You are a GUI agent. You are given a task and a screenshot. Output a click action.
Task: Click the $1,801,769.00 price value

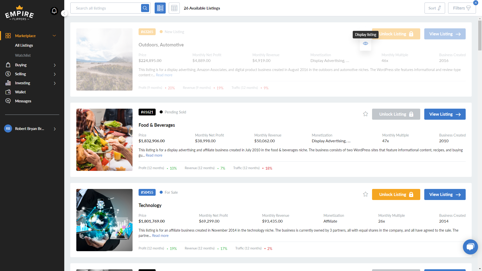[x=152, y=221]
